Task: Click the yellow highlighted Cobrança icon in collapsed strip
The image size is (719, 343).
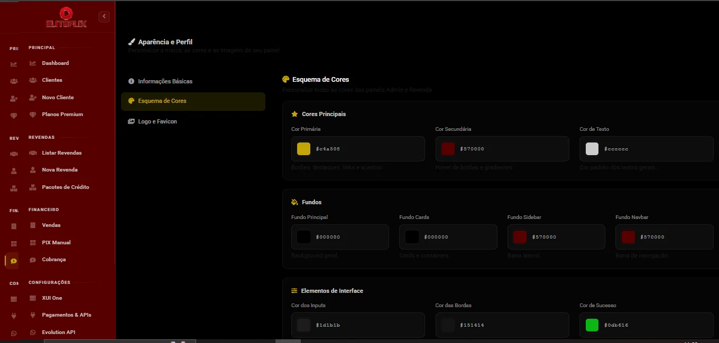Action: tap(13, 261)
